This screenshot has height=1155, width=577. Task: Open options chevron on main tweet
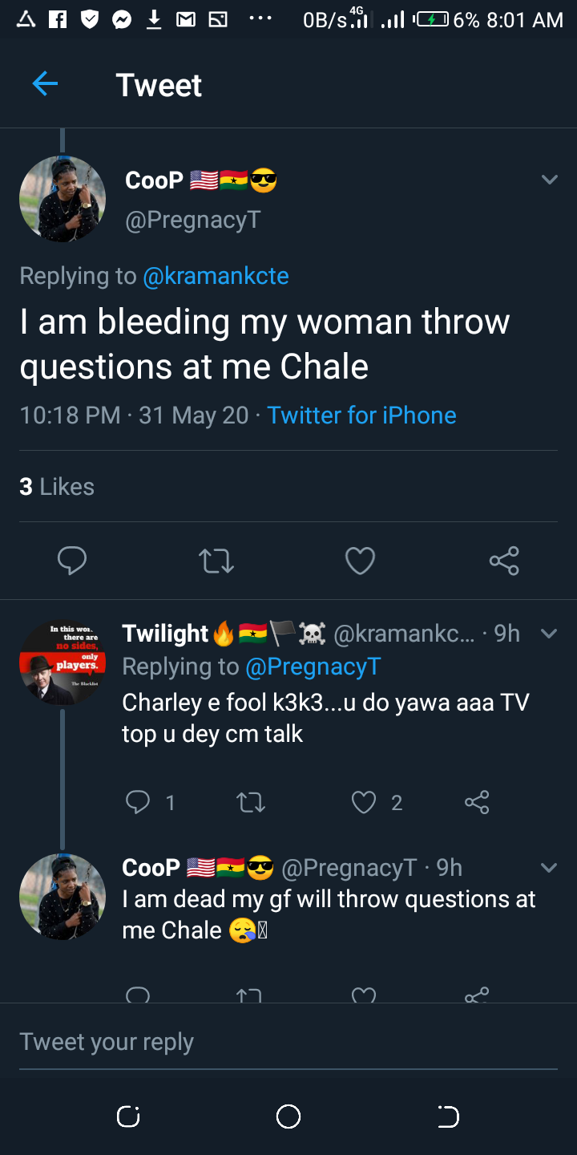[549, 180]
